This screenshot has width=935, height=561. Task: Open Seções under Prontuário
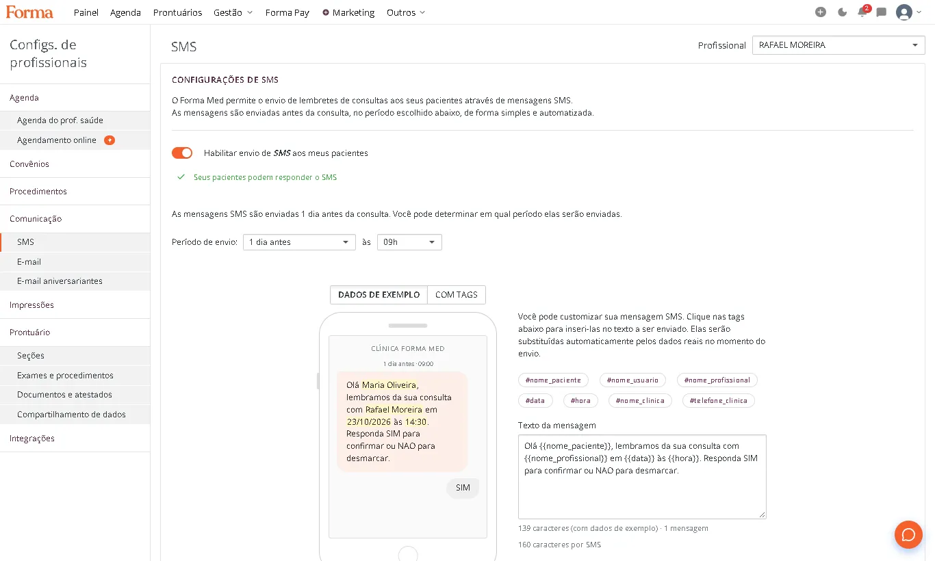[x=75, y=356]
